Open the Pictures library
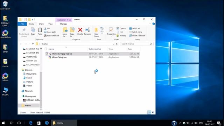The image size is (224, 126). click(x=28, y=82)
